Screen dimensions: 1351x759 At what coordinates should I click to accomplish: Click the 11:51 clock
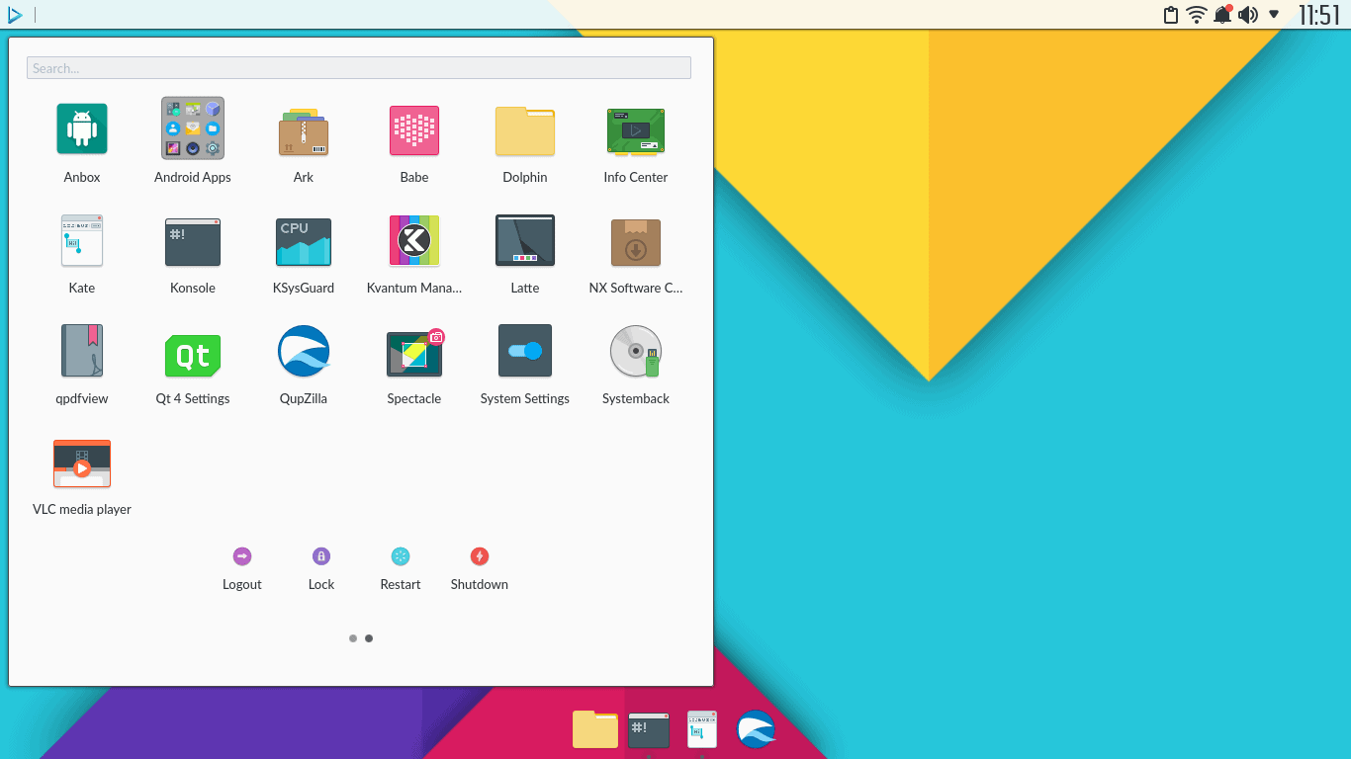pos(1319,15)
